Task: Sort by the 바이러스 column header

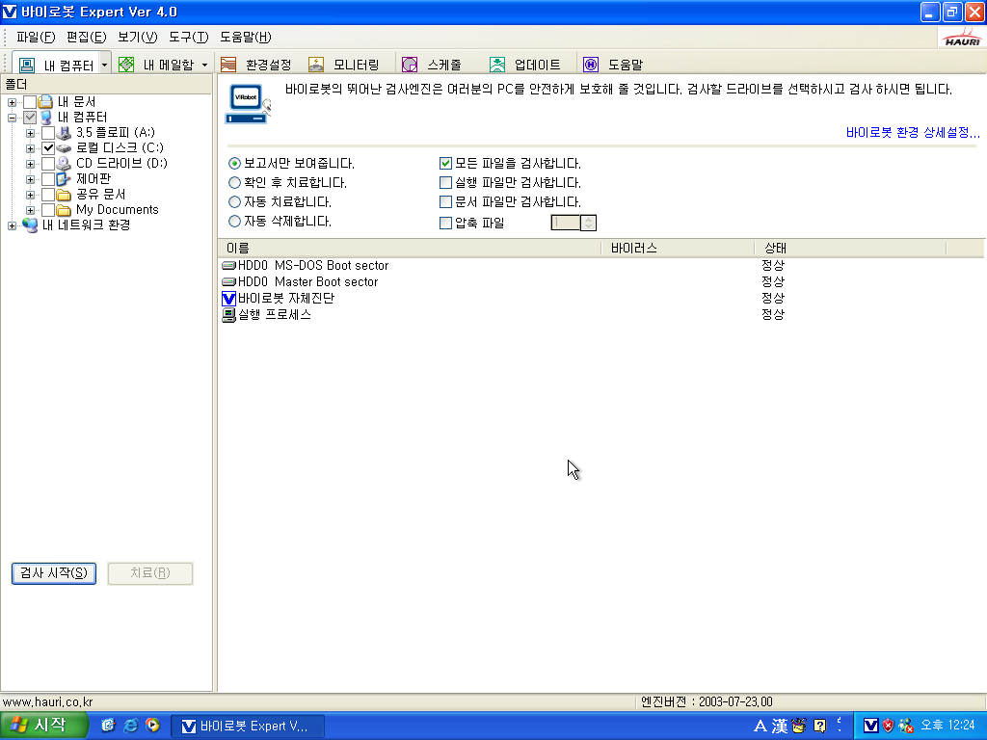Action: 678,248
